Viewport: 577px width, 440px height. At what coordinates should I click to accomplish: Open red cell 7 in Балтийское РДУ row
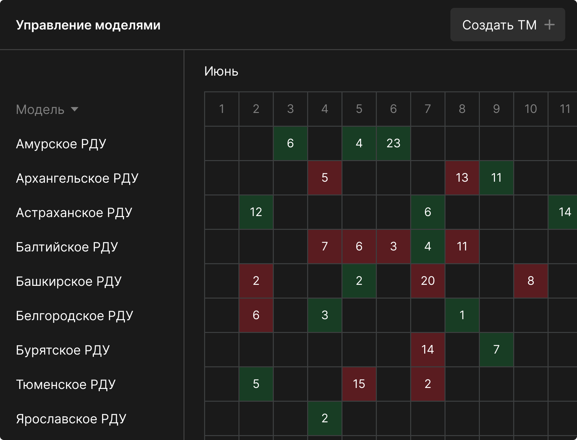click(x=325, y=247)
